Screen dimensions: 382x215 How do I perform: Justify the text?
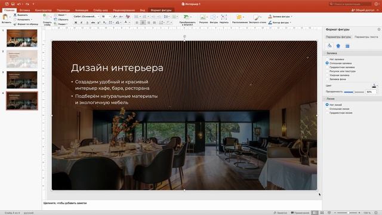155,23
